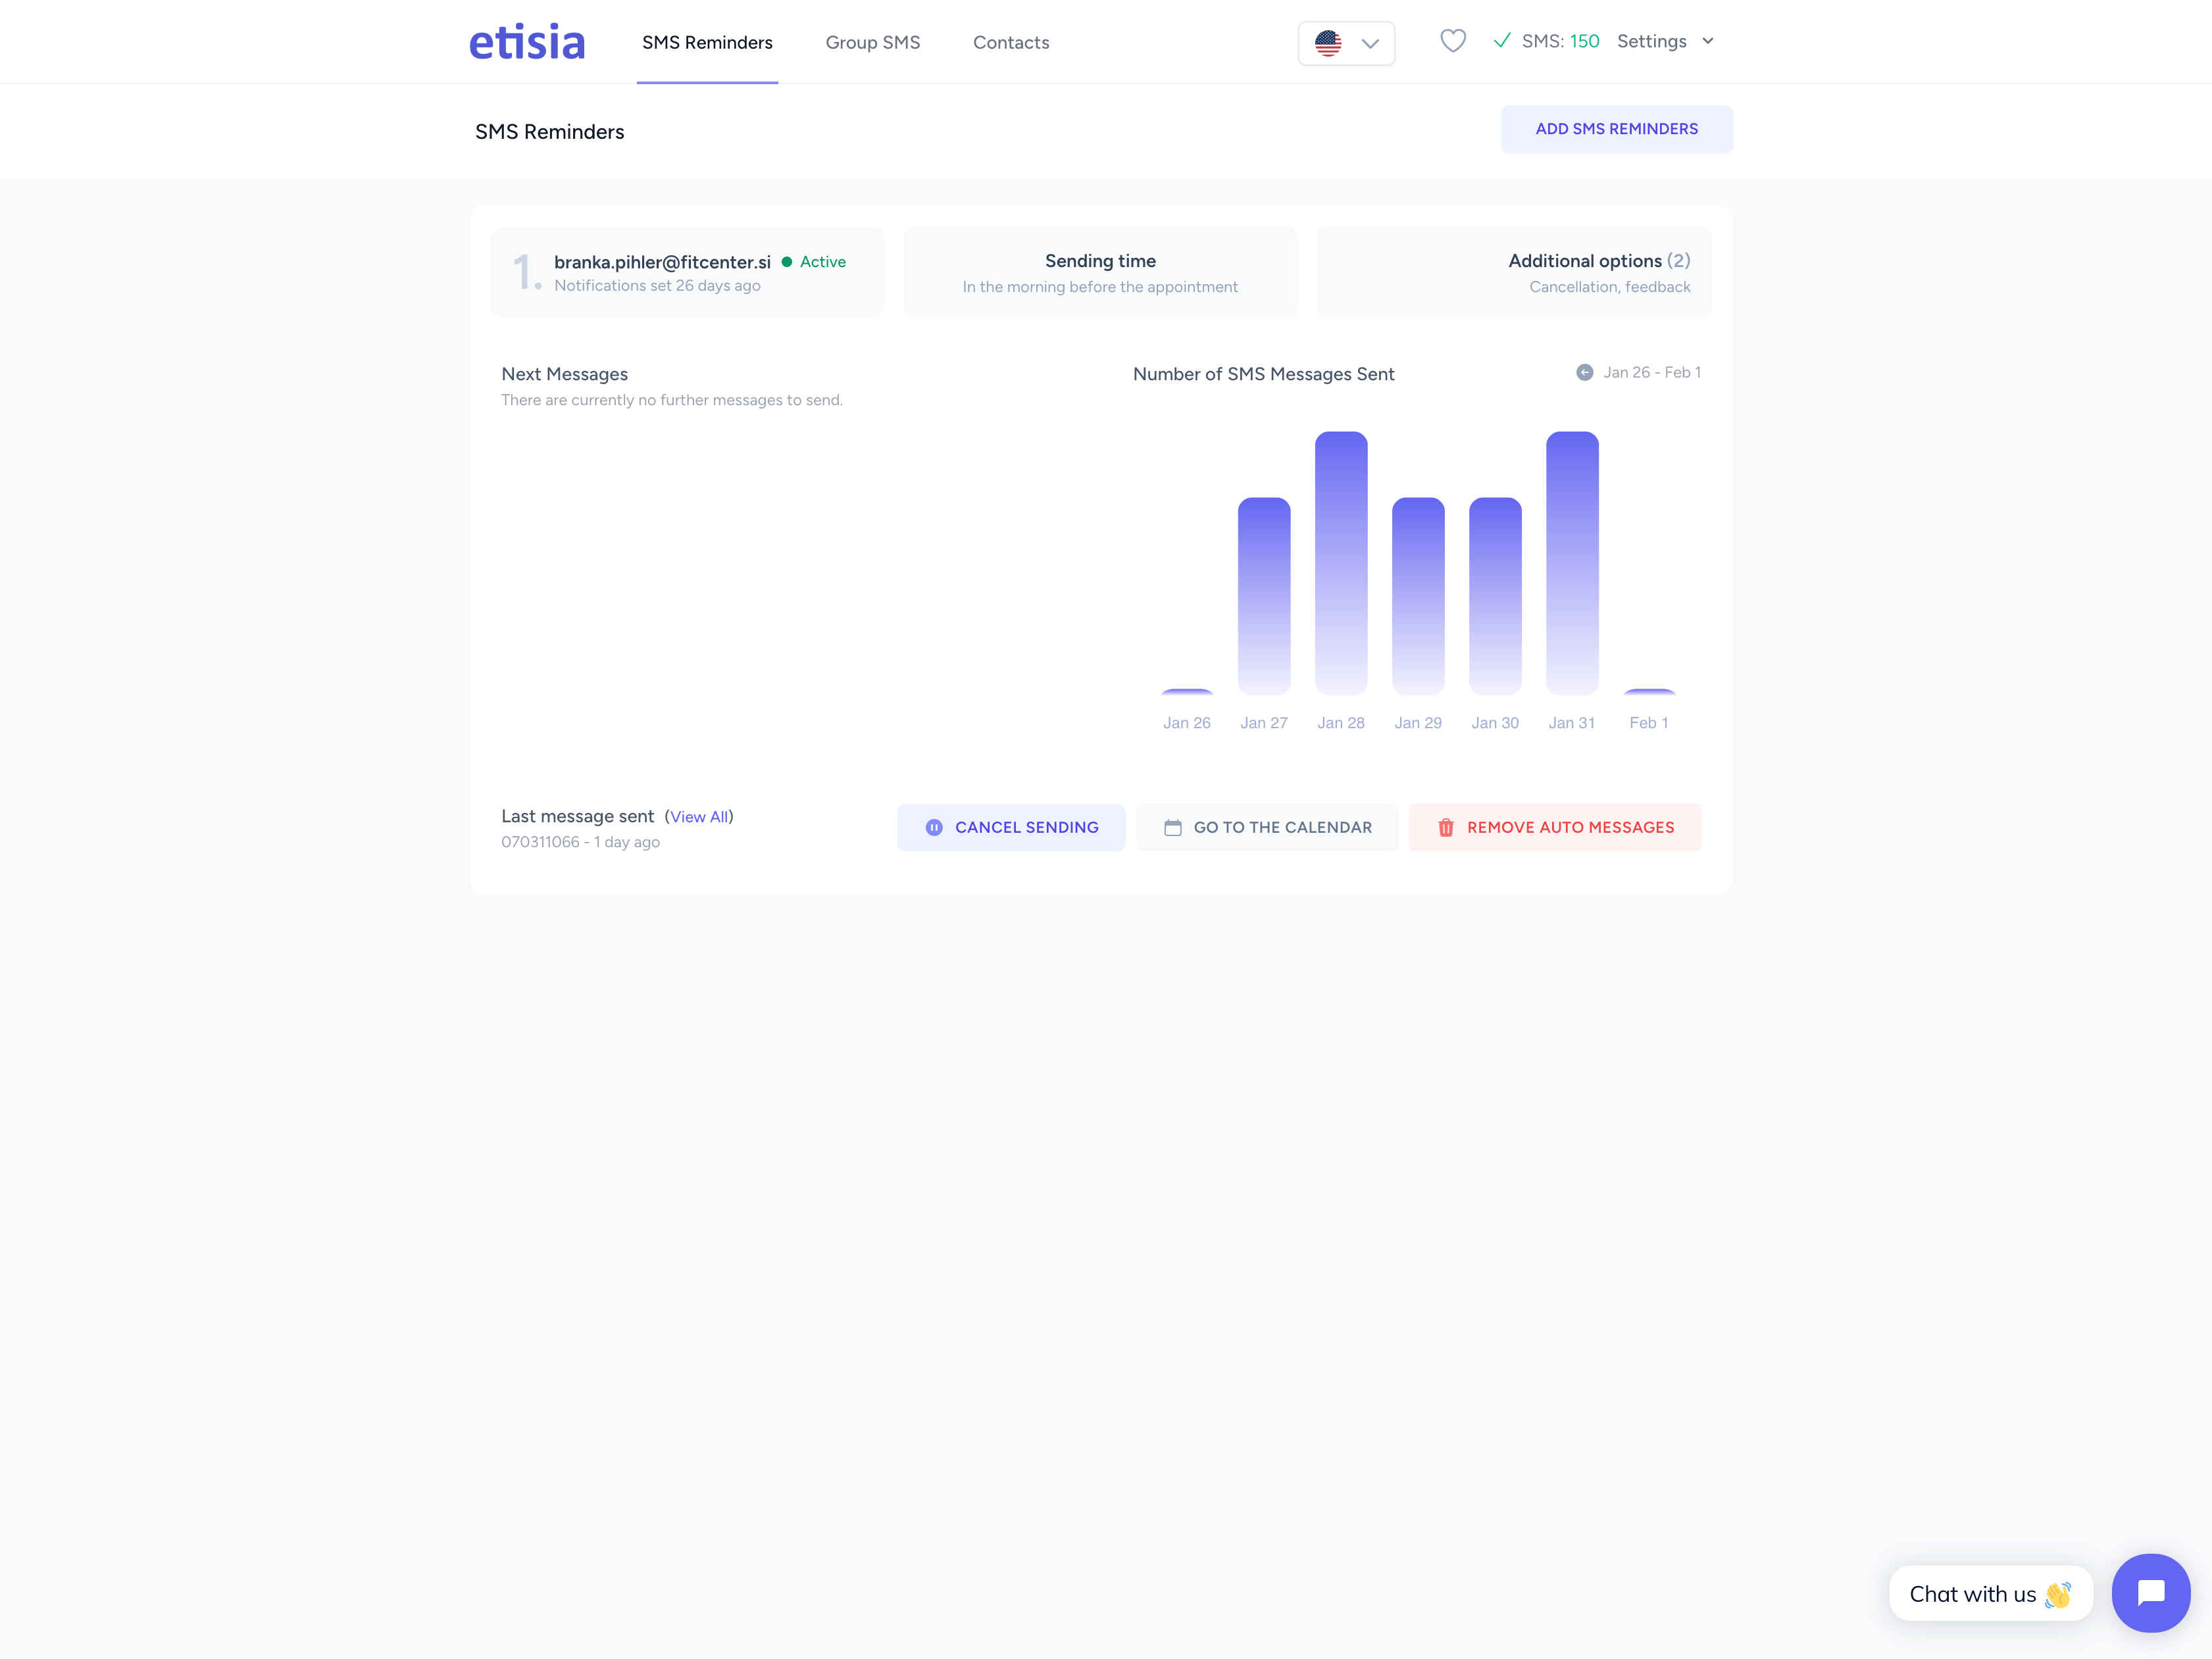Click the View All link

coord(699,817)
